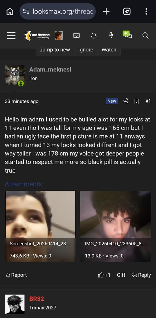Open the logged-in user avatar menu
The height and width of the screenshot is (318, 156).
click(59, 36)
